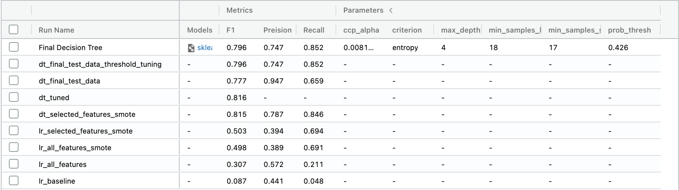Toggle the select-all runs header checkbox

[14, 29]
